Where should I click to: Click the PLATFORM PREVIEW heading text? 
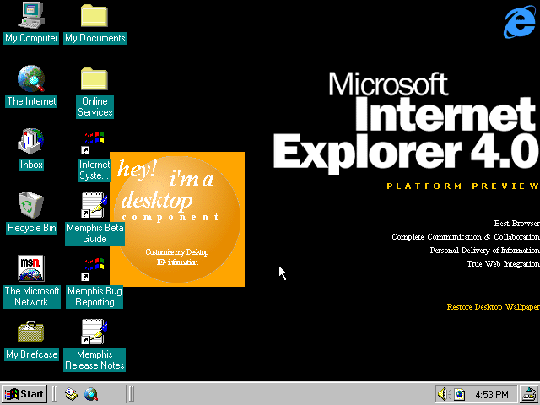pyautogui.click(x=463, y=186)
